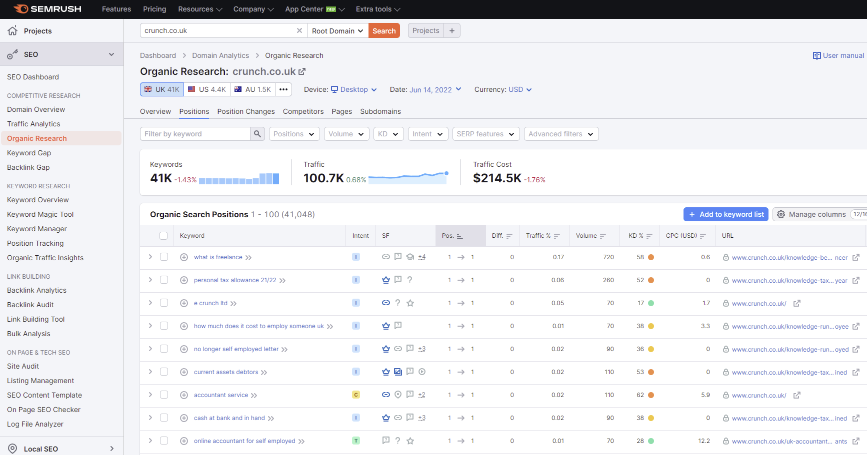Open the Positions filter dropdown

click(294, 134)
